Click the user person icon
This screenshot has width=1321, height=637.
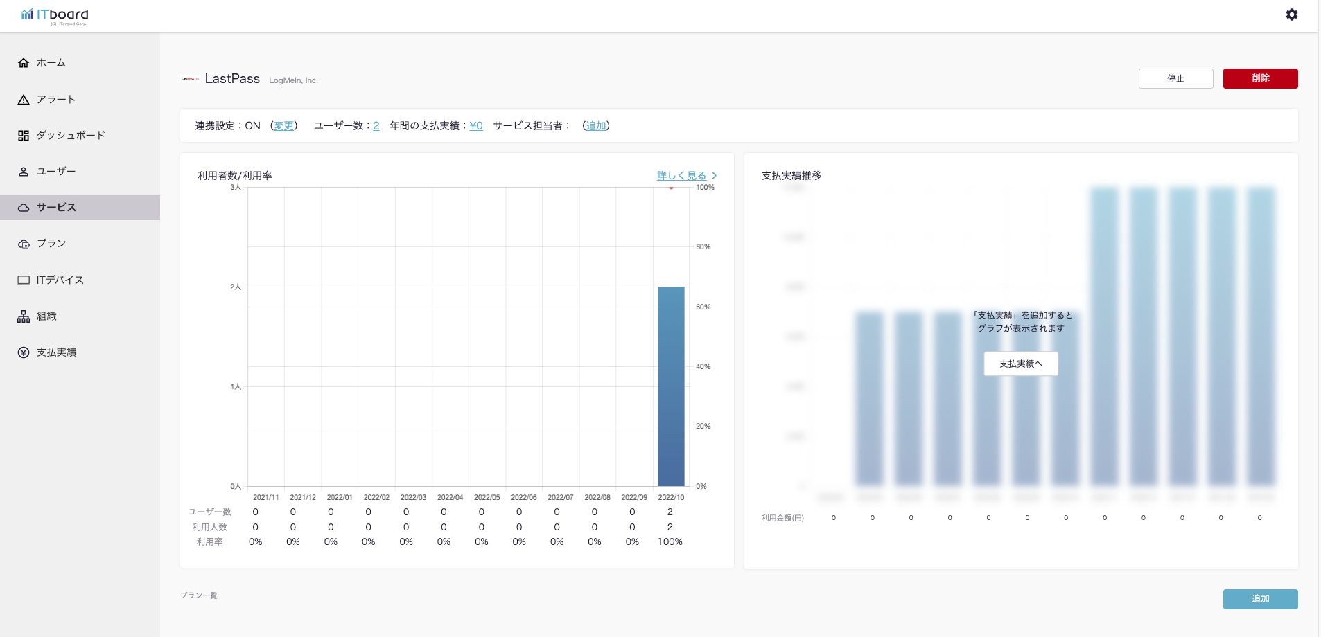coord(24,172)
